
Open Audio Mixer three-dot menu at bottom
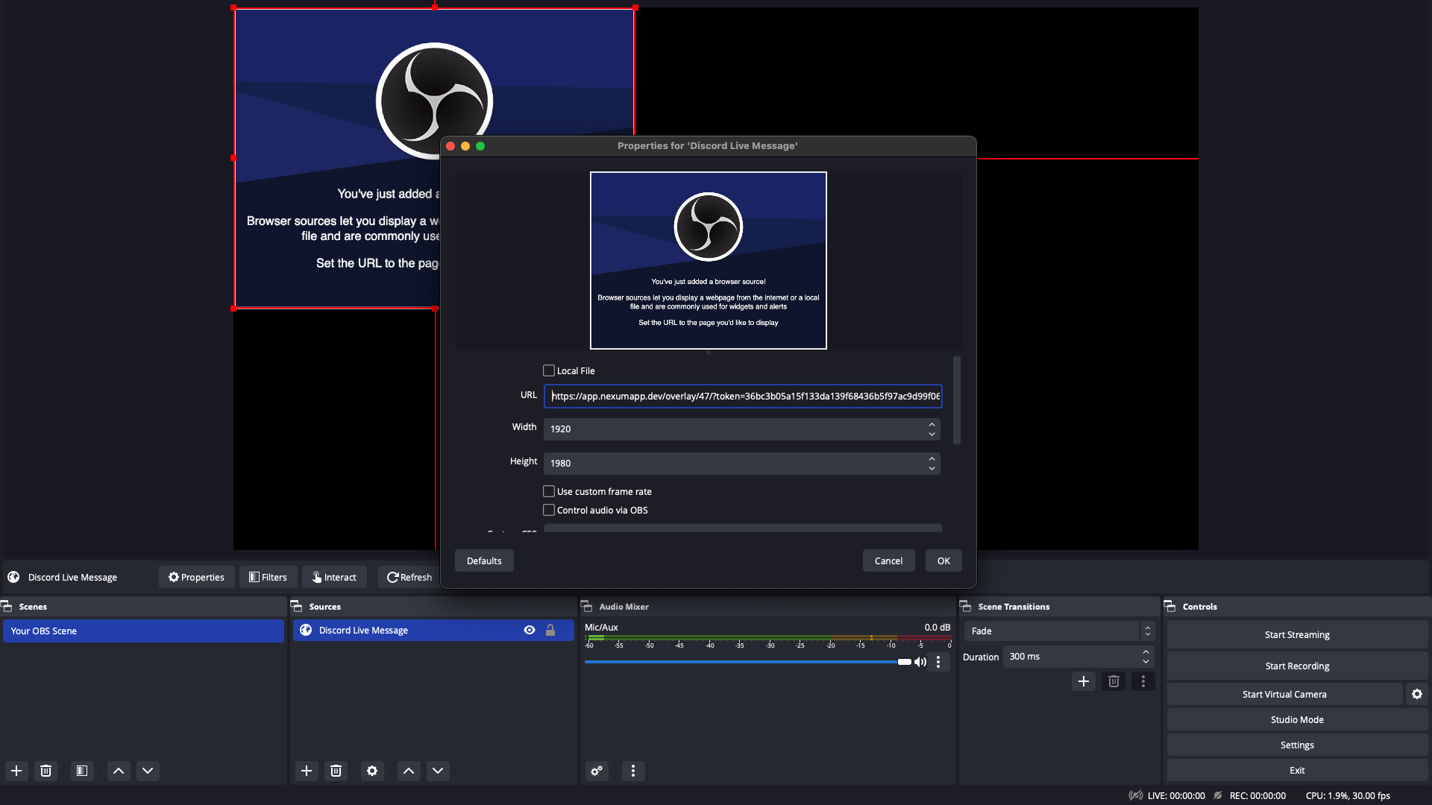point(633,771)
